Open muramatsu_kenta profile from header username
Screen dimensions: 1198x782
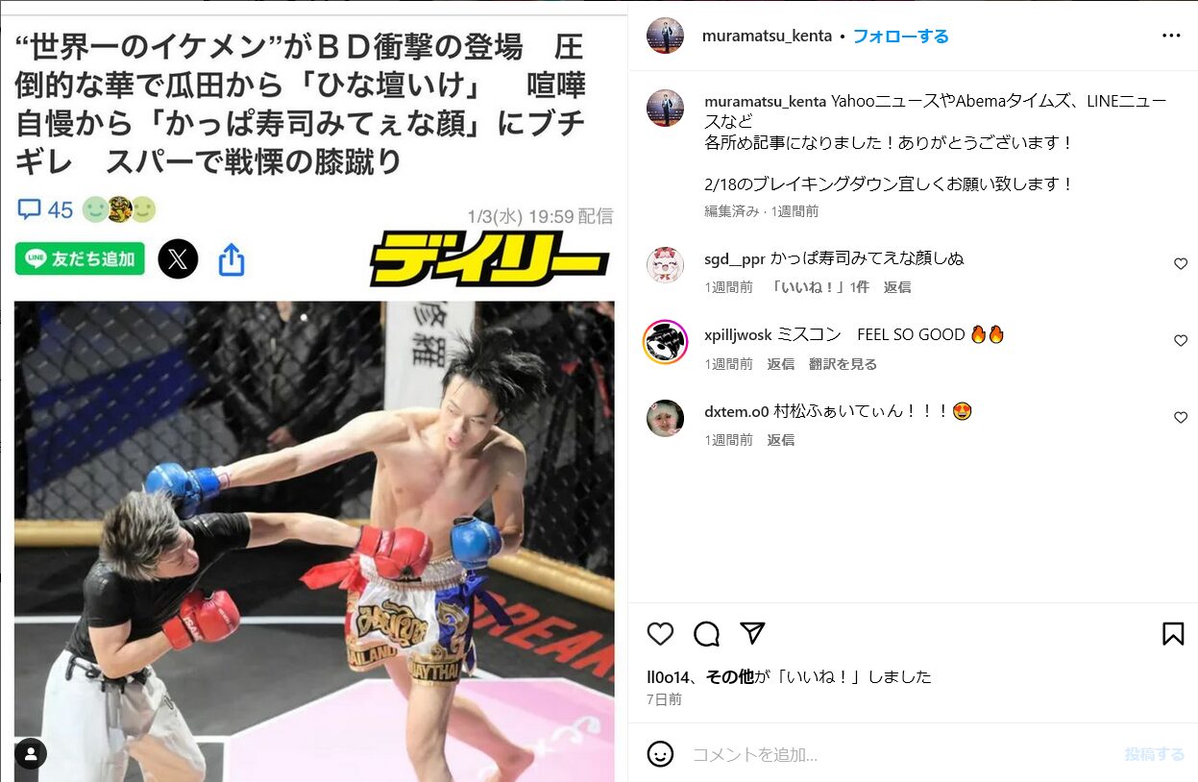767,37
